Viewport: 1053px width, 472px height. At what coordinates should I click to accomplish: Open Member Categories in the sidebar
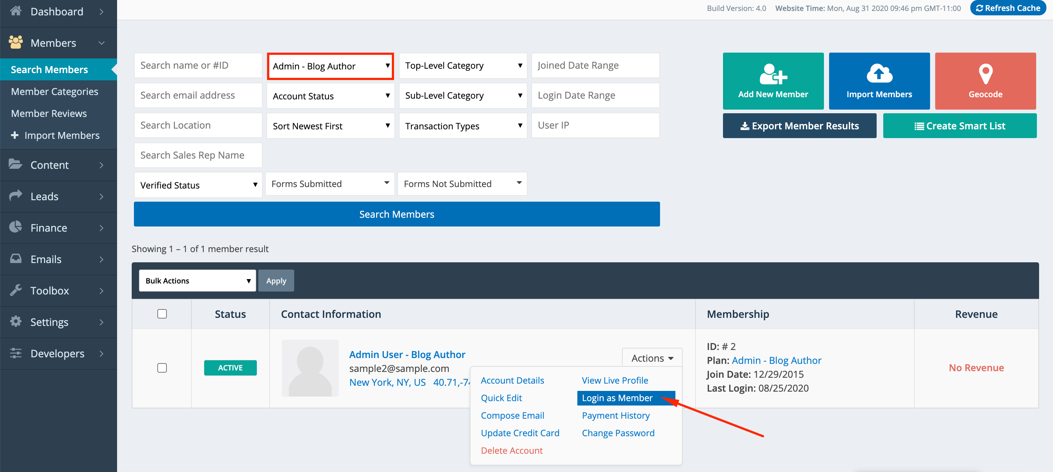click(55, 91)
